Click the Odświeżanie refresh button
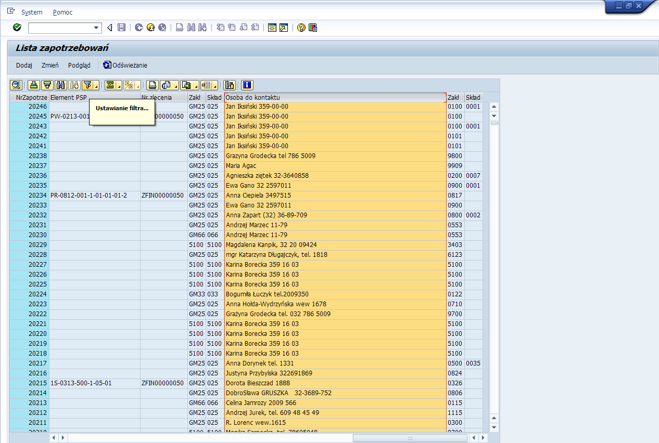The height and width of the screenshot is (443, 659). (x=125, y=66)
